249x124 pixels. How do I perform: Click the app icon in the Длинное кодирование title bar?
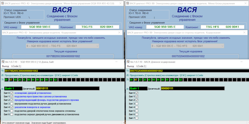[128, 62]
